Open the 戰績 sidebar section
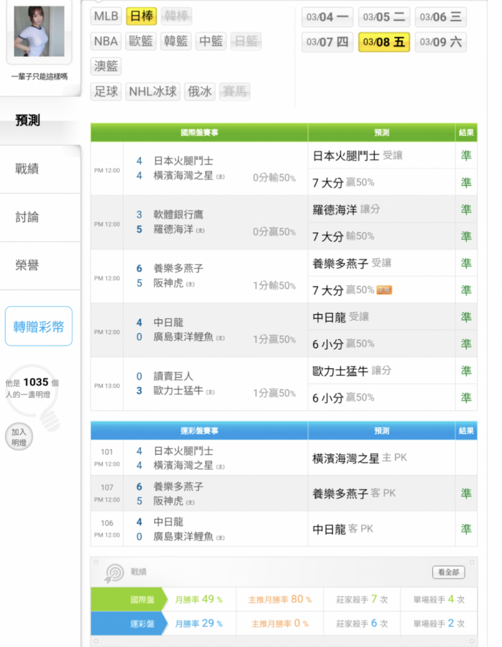 pos(40,169)
